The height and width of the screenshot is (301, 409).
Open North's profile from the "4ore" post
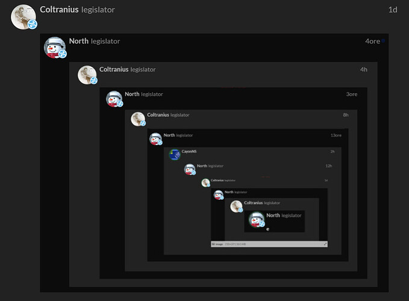point(79,41)
